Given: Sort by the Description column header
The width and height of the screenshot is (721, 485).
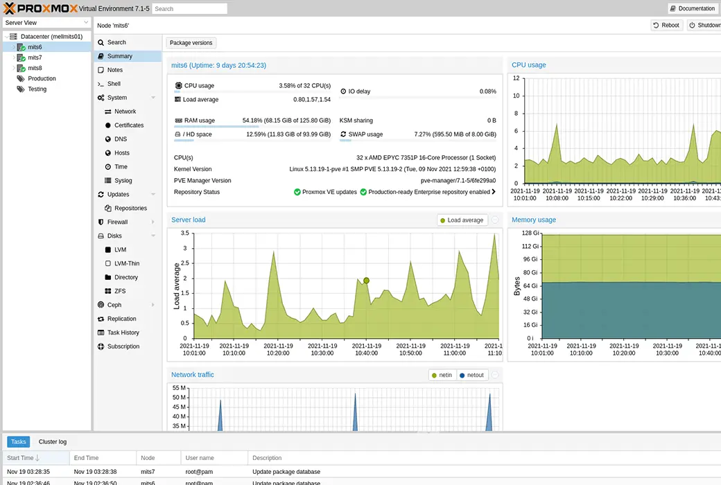Looking at the screenshot, I should (484, 458).
